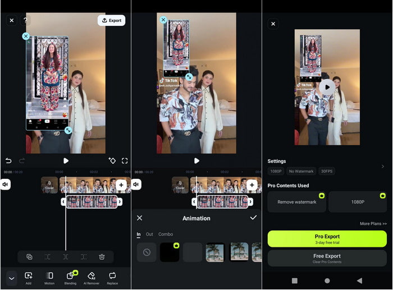Tap Free Export button
Screen dimensions: 393x290
pyautogui.click(x=327, y=258)
